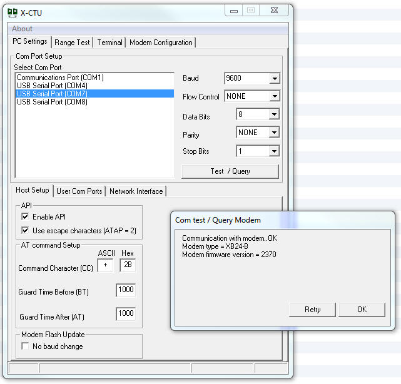Click the Guard Time Before (BT) field
Image resolution: width=401 pixels, height=384 pixels.
pos(125,290)
